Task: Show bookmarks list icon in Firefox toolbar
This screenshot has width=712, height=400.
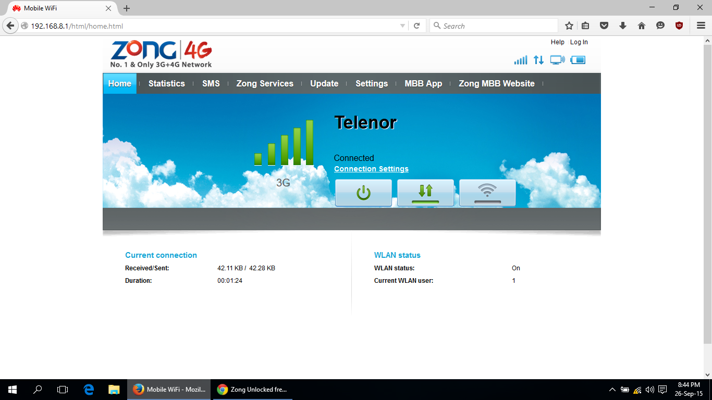Action: tap(585, 26)
